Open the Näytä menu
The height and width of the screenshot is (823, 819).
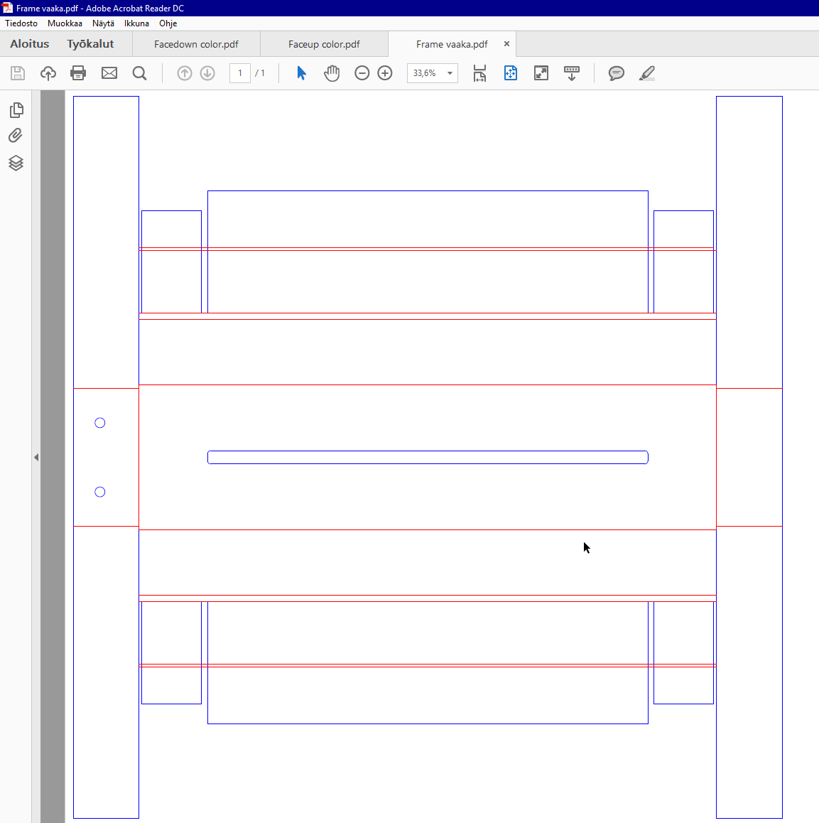click(x=104, y=23)
